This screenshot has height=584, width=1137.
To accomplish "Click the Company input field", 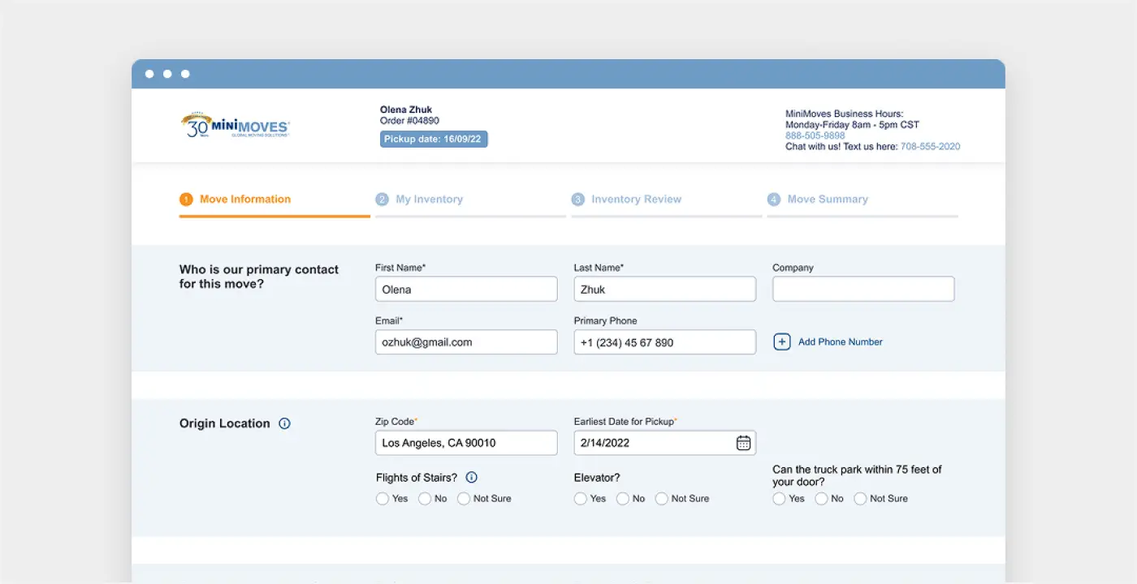I will click(x=862, y=290).
